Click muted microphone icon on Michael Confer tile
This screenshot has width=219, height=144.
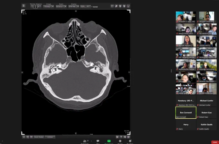pyautogui.click(x=198, y=105)
